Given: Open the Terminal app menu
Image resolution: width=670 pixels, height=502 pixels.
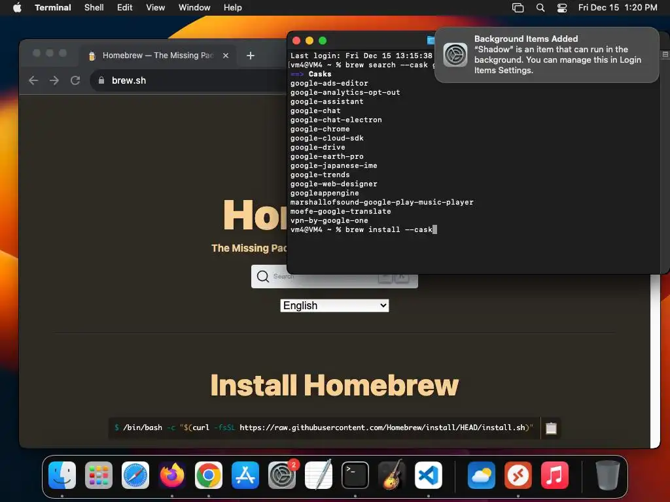Looking at the screenshot, I should (53, 7).
